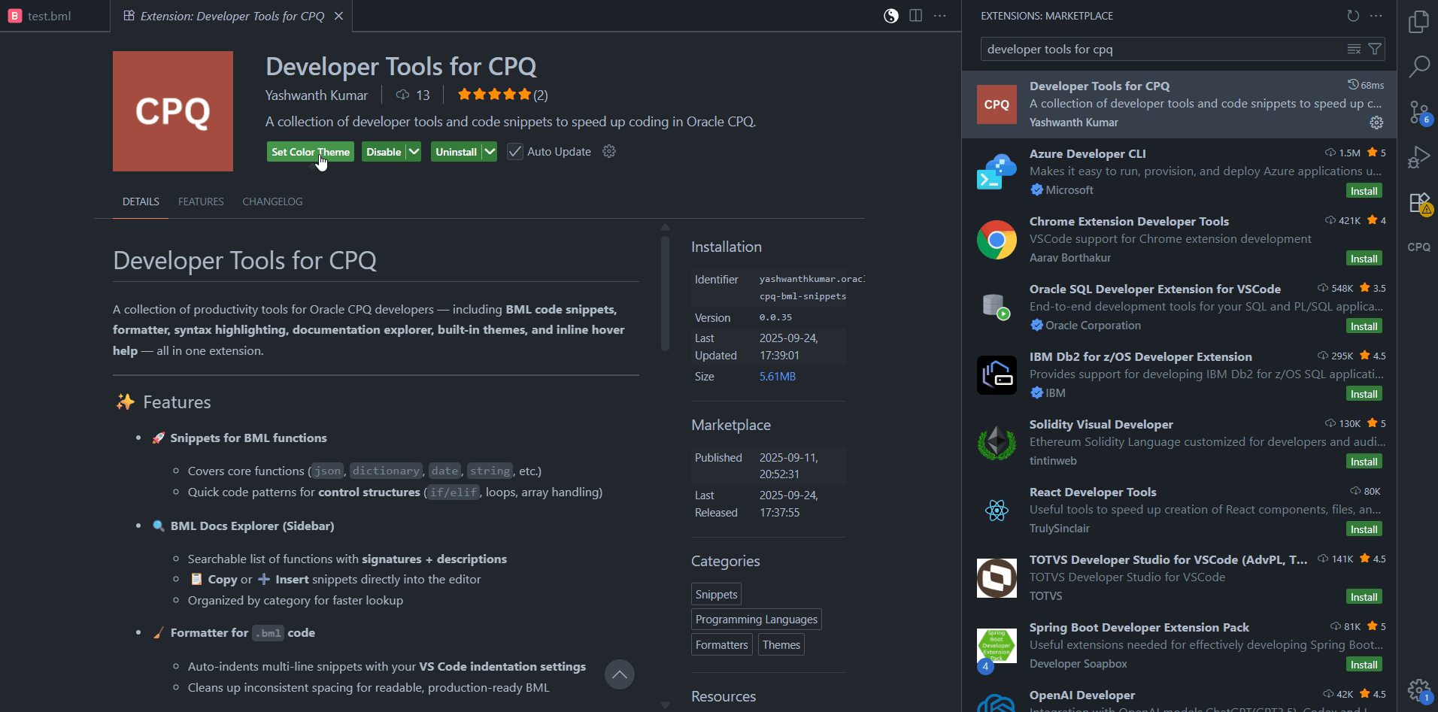
Task: Install Spring Boot Developer Extension Pack
Action: coord(1364,665)
